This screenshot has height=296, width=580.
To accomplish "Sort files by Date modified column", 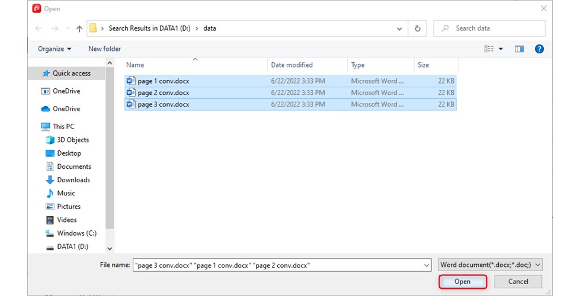I will coord(291,65).
